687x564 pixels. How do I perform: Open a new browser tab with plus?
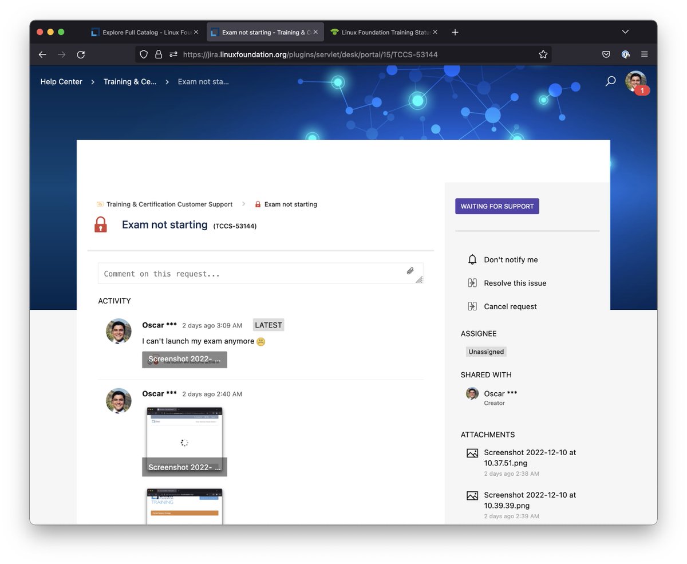455,32
